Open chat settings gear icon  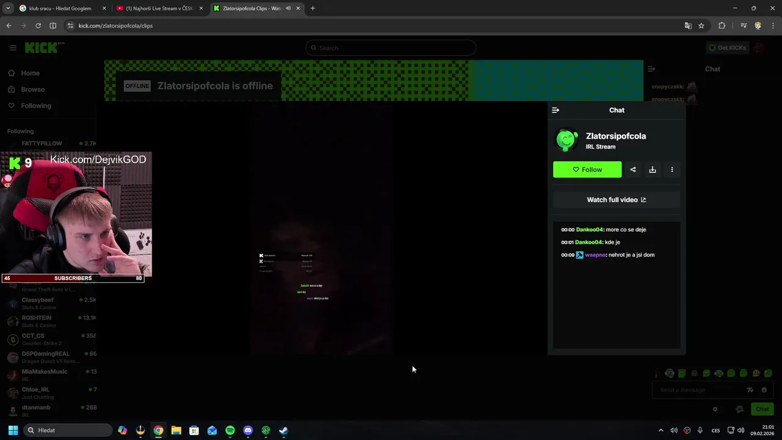pos(715,409)
